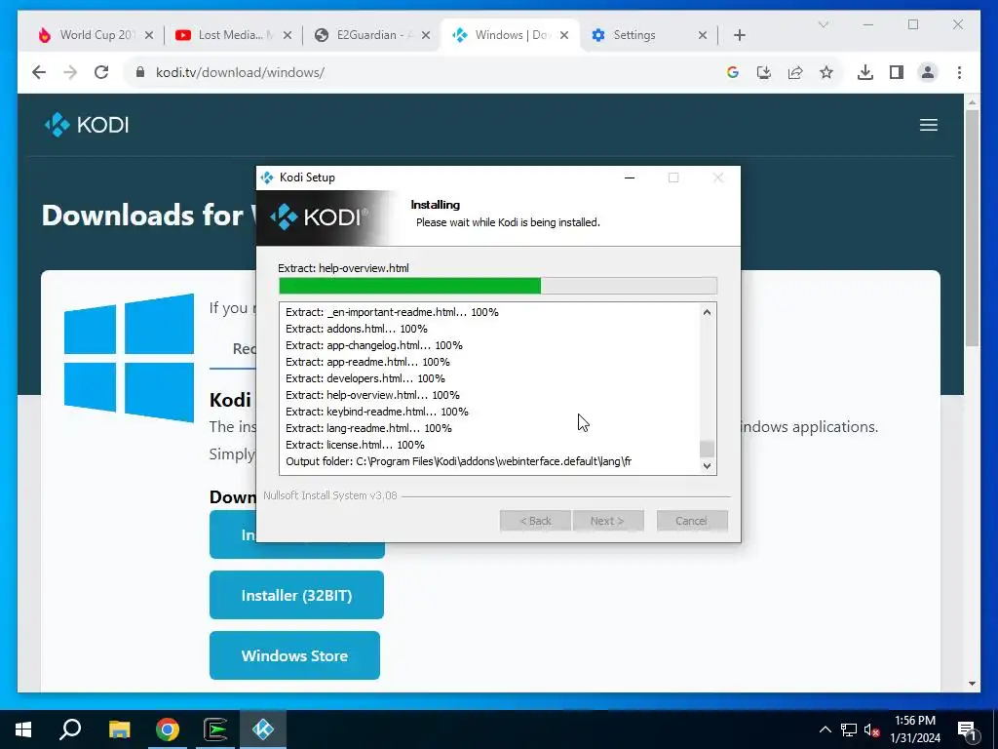998x749 pixels.
Task: Select 'Extract: app-changelog.html... 100%' log line
Action: coord(374,345)
